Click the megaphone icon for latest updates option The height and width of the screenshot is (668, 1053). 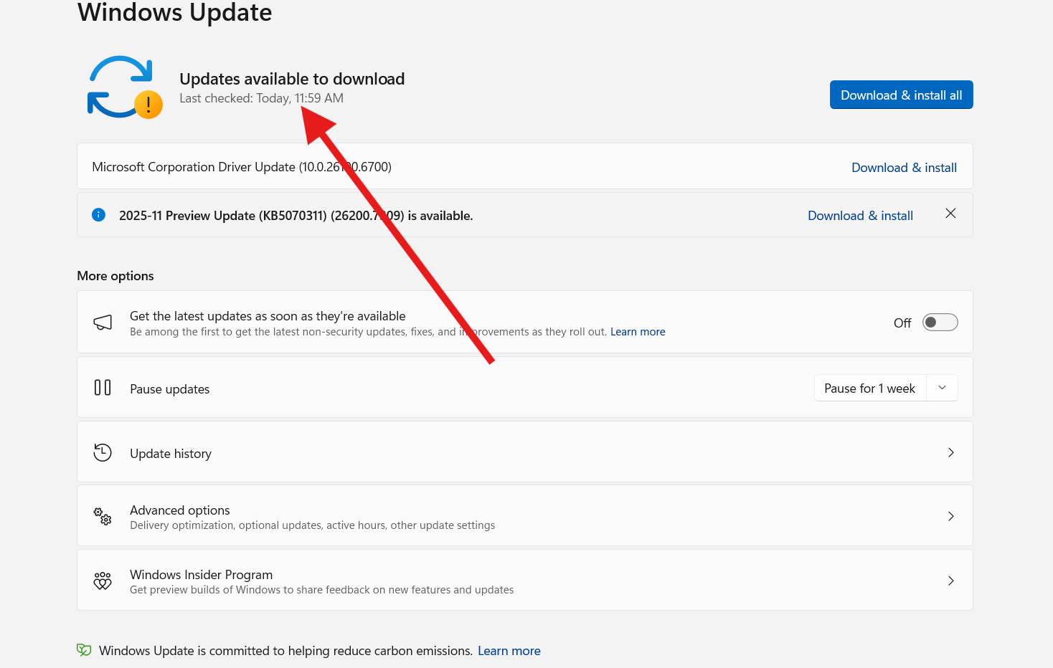(x=103, y=322)
